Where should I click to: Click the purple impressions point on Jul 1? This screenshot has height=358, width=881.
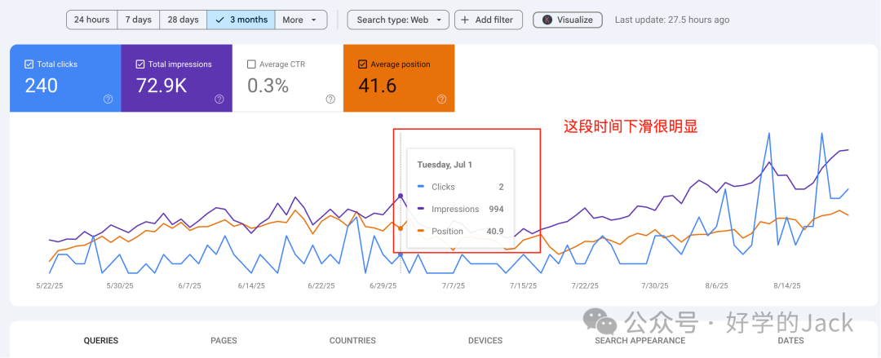click(401, 196)
